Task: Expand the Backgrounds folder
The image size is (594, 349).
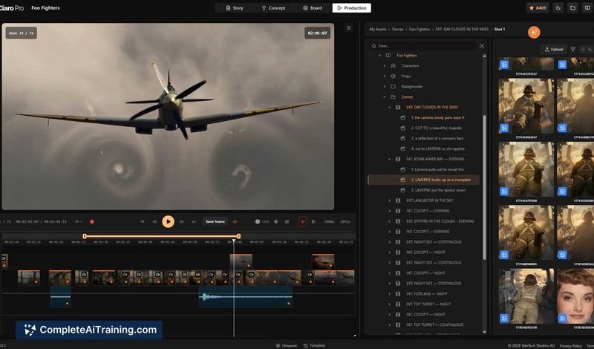Action: tap(385, 86)
